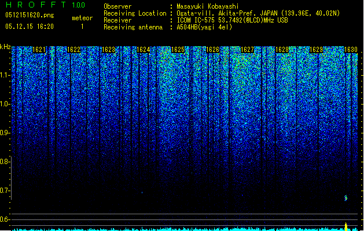Select the file name 0512151620.png

point(30,15)
